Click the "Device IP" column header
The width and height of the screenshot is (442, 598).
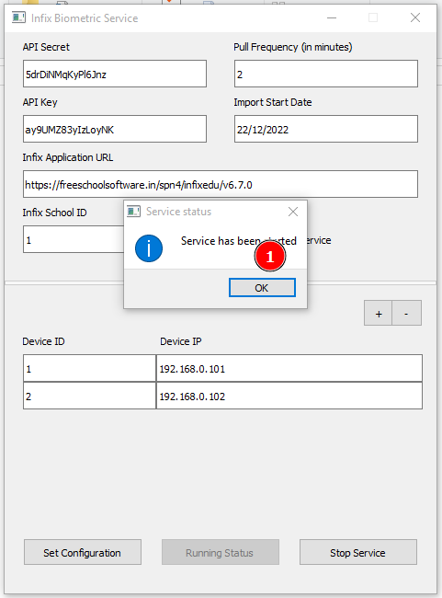[x=181, y=341]
